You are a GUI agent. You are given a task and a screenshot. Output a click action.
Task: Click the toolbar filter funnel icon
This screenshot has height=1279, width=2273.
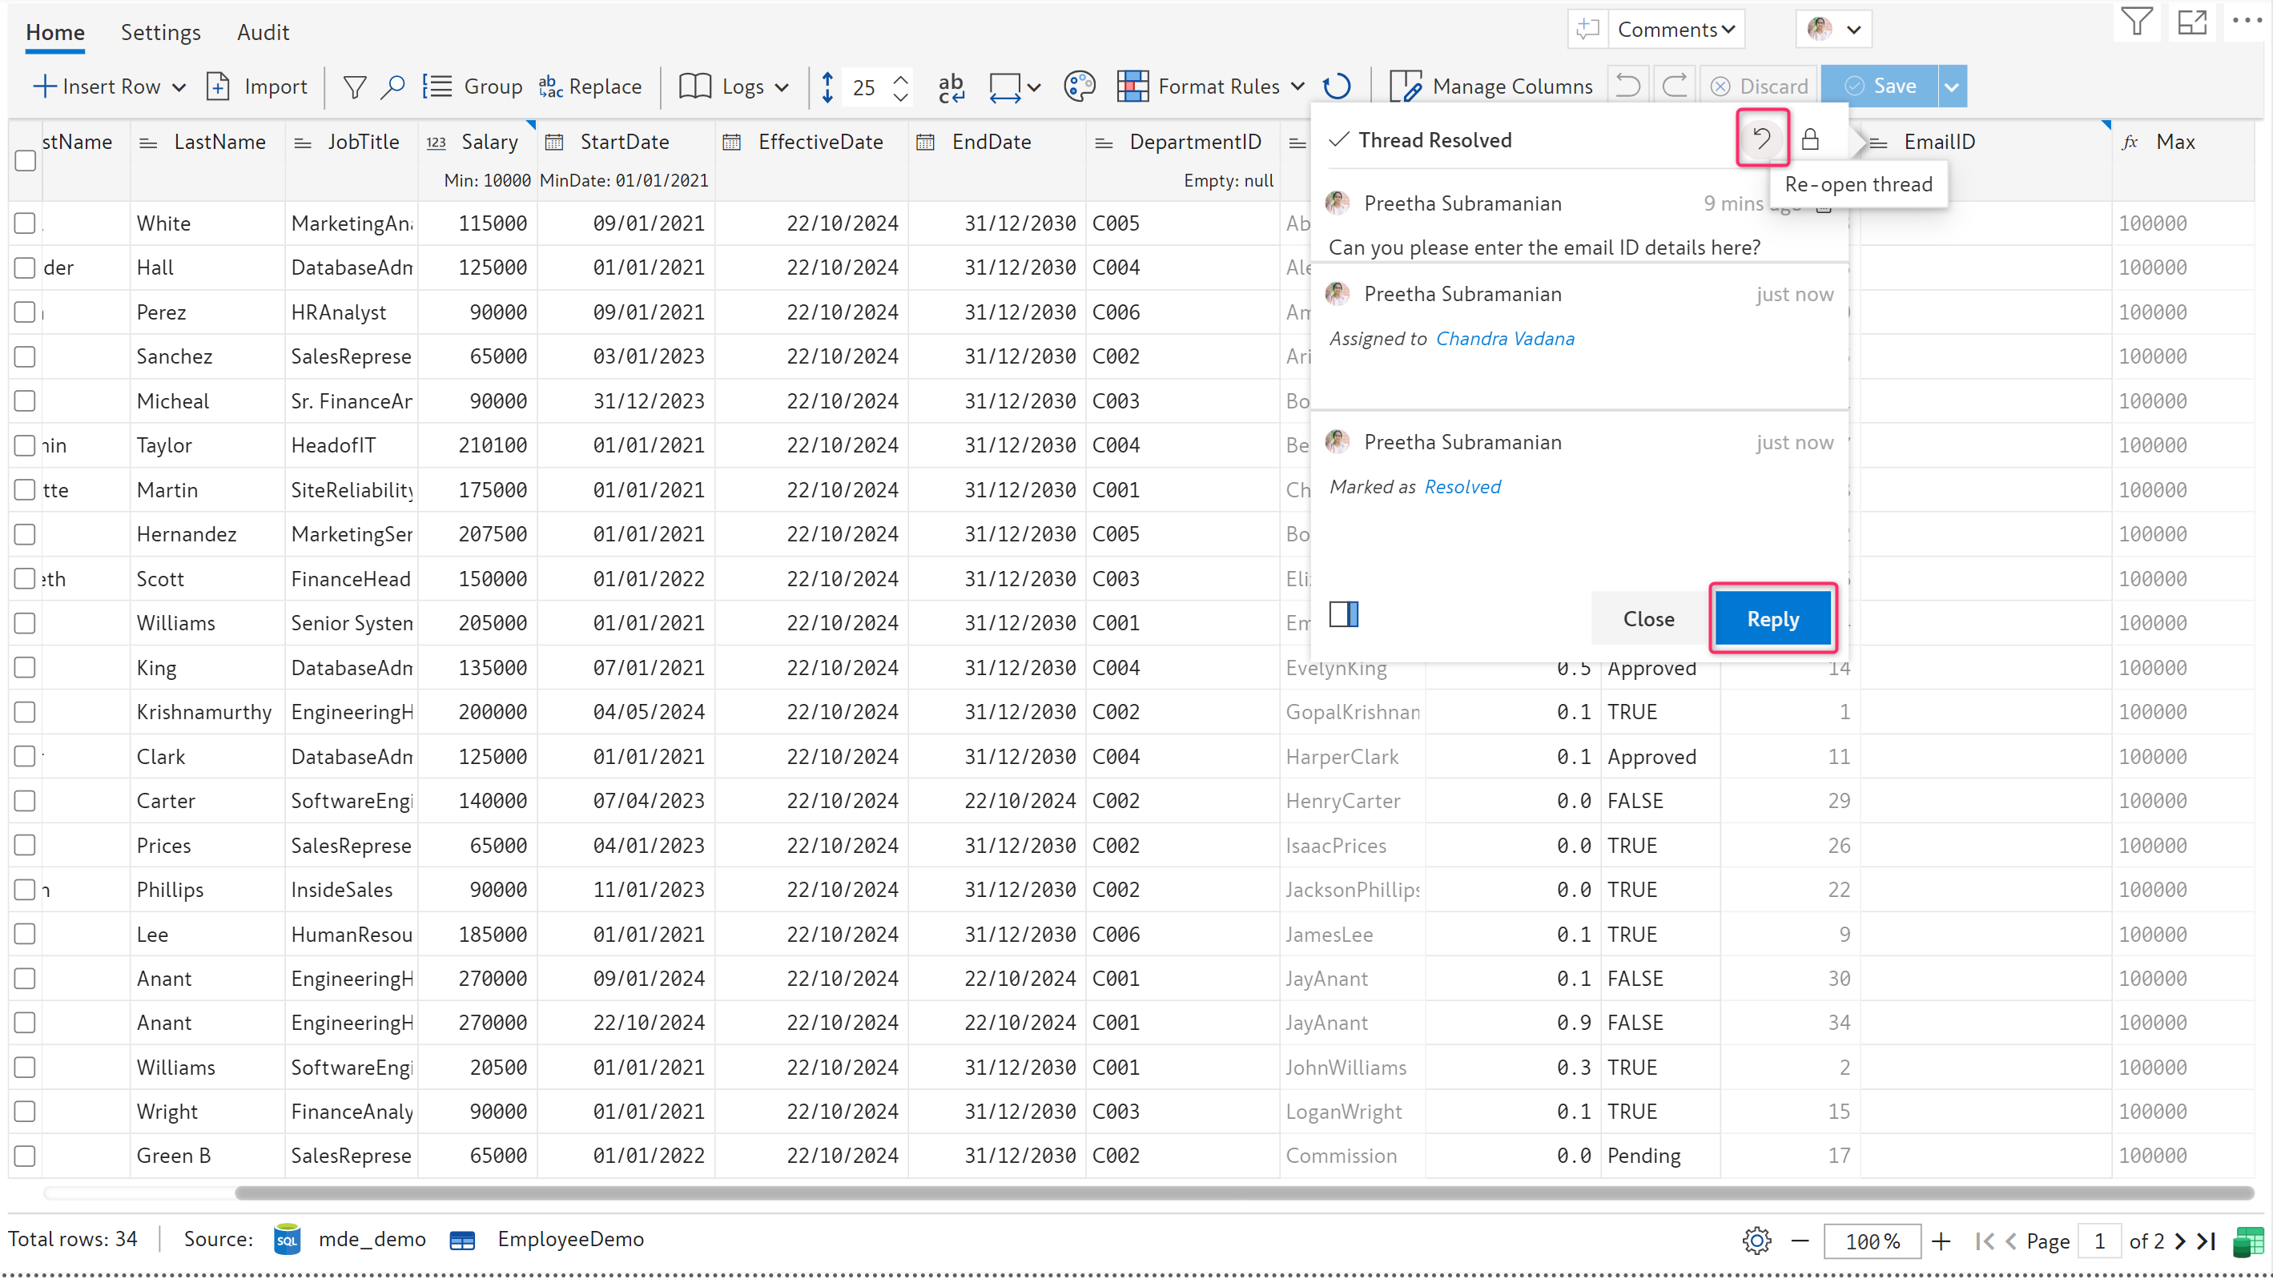point(354,86)
